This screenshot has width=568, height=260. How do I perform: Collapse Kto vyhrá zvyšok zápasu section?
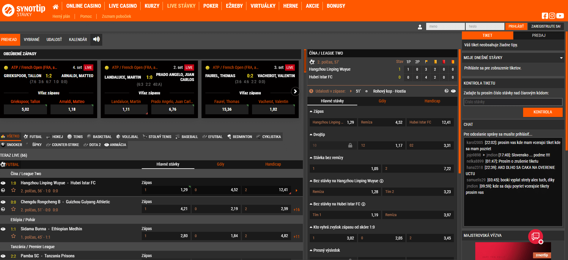coord(342,227)
